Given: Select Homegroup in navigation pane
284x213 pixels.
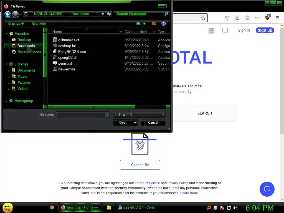Looking at the screenshot, I should click(24, 101).
